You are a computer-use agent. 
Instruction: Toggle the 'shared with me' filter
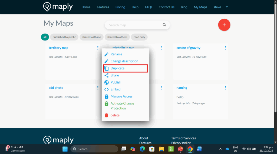[x=91, y=37]
